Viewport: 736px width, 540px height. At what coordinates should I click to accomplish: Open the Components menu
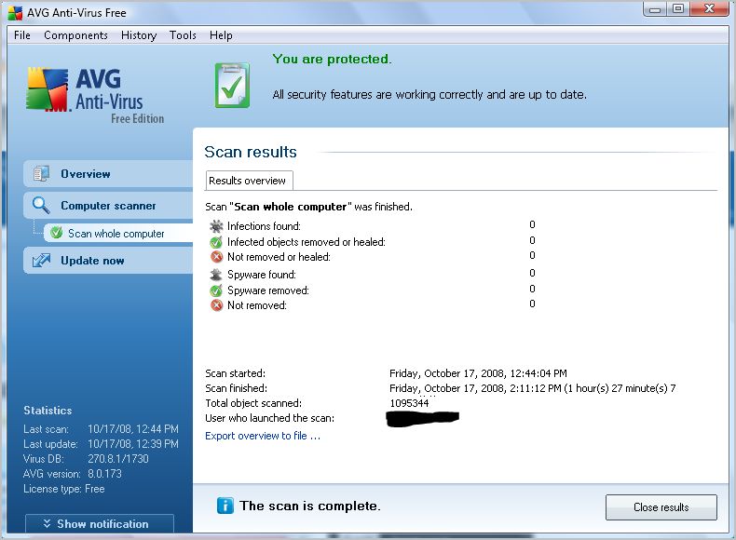75,35
